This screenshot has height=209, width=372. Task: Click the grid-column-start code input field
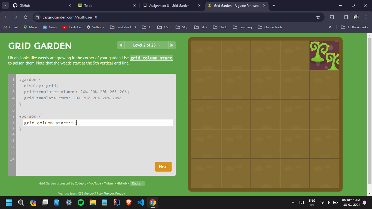click(98, 123)
